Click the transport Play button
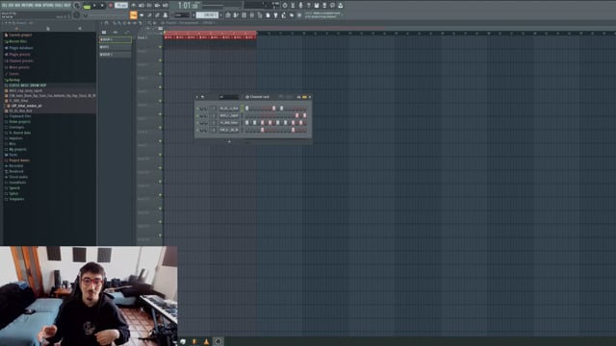The height and width of the screenshot is (346, 616). [x=94, y=6]
